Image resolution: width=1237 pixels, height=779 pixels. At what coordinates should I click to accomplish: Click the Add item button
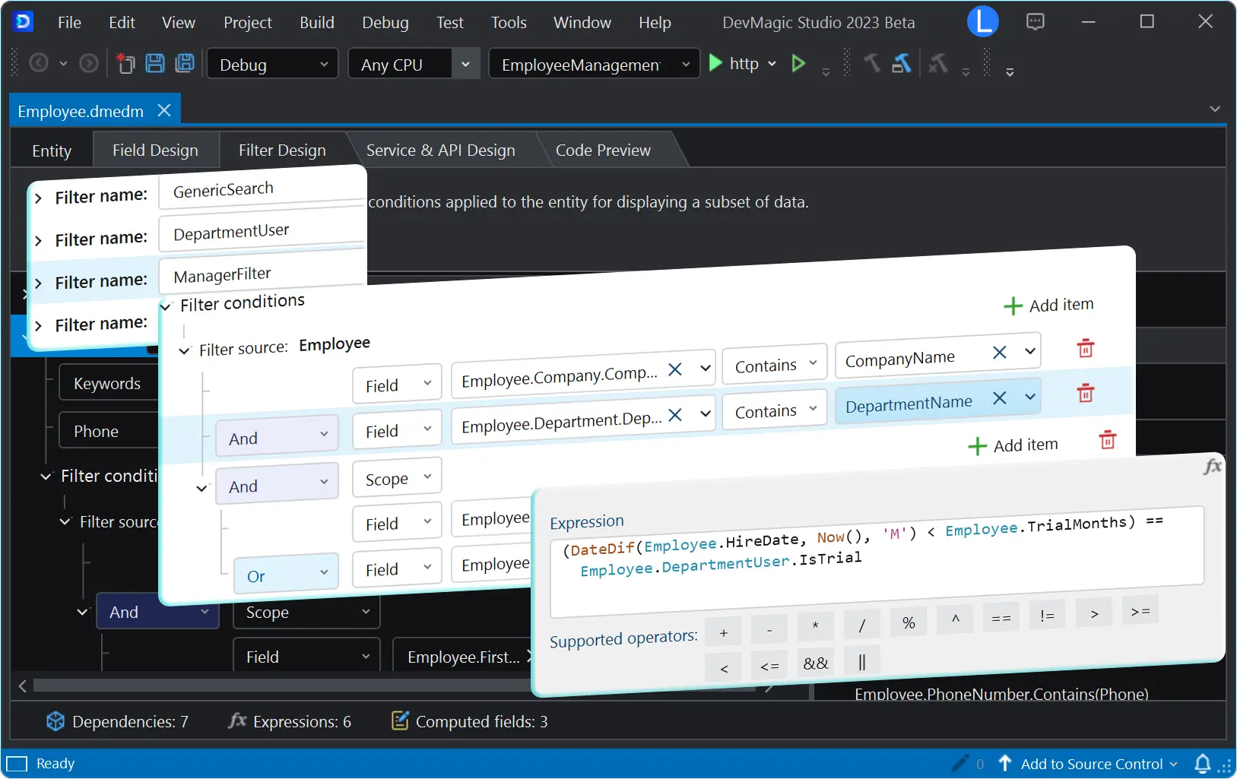pos(1048,305)
